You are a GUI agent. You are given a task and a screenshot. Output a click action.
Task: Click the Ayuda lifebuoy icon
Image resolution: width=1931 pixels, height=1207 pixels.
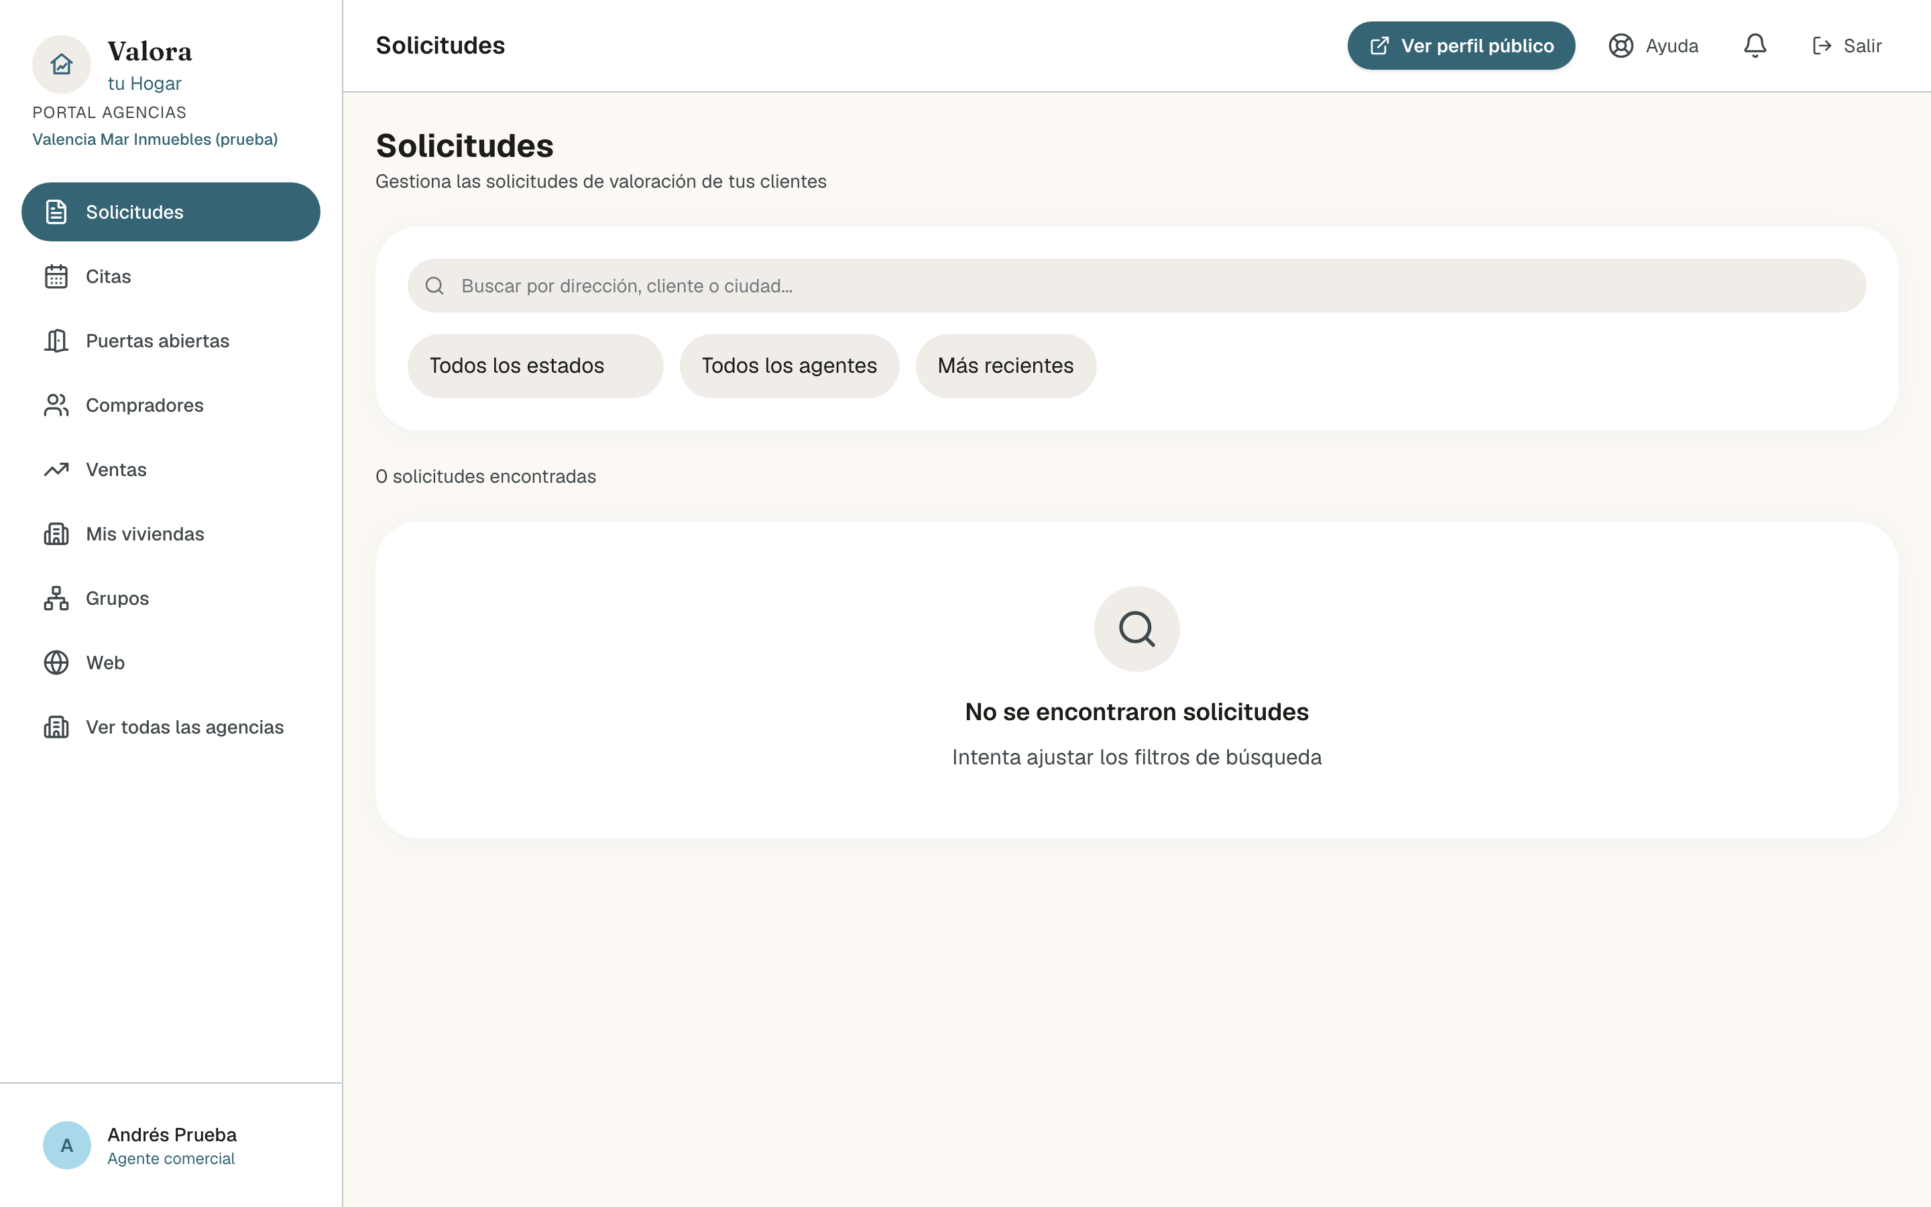click(1621, 46)
